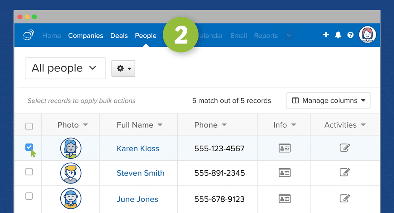Switch to the Deals tab
The image size is (394, 213).
(x=119, y=36)
